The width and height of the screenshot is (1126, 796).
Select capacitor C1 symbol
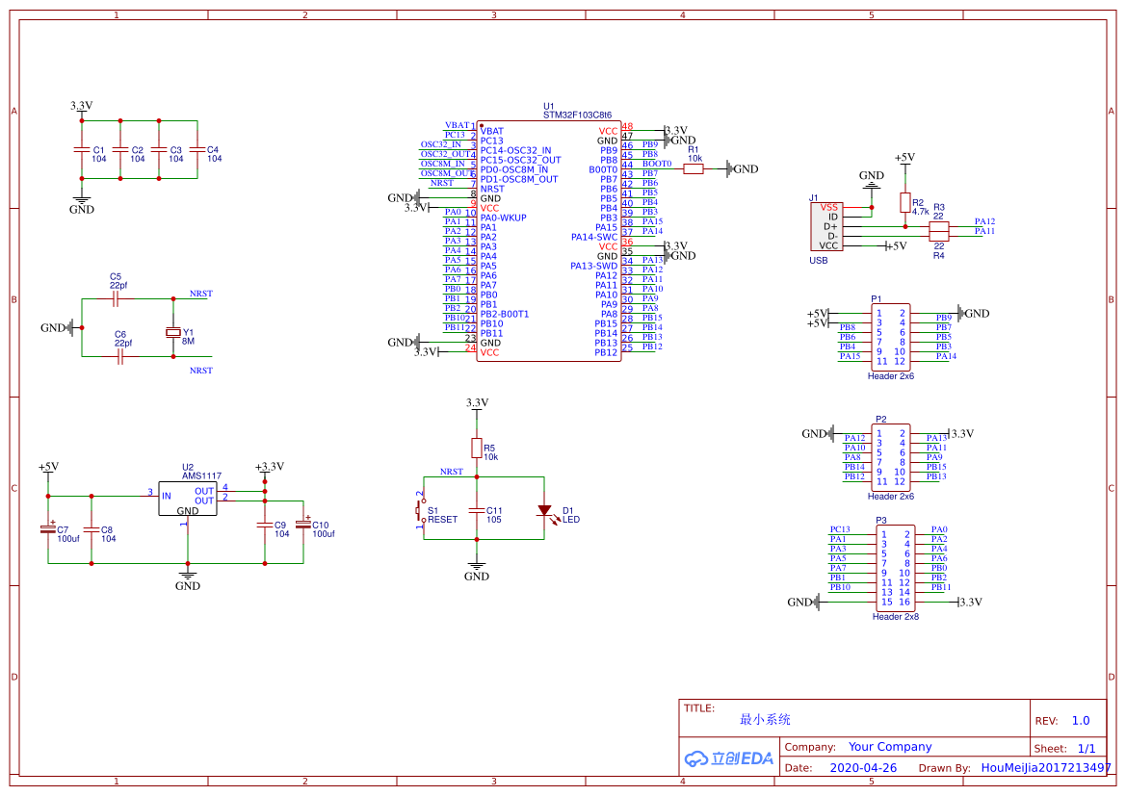pos(82,150)
